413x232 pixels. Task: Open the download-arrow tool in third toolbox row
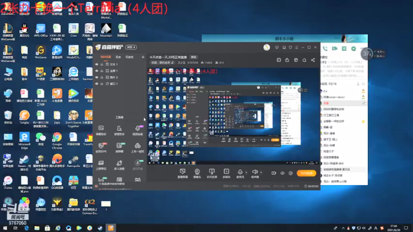pos(137,165)
